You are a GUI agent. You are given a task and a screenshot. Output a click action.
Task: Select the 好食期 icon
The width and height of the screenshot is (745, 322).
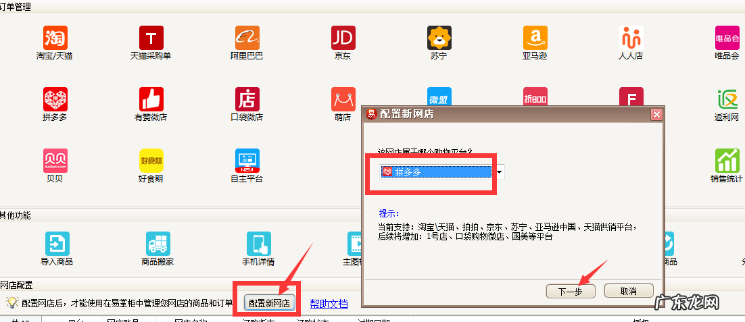[151, 160]
